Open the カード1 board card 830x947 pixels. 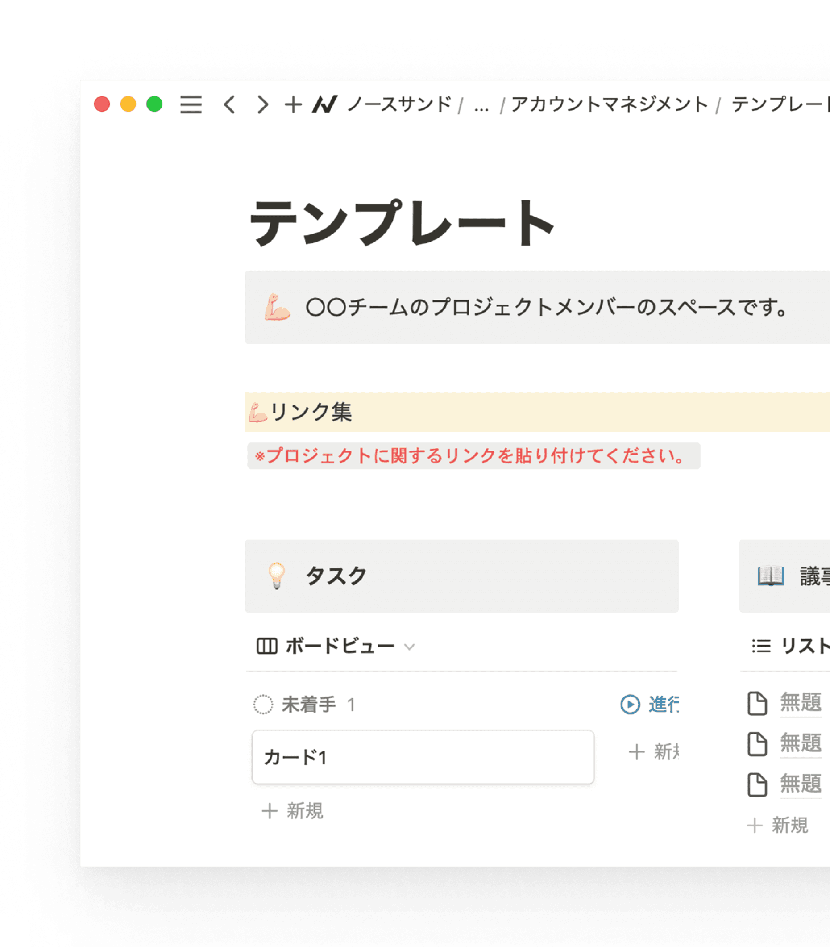point(423,757)
